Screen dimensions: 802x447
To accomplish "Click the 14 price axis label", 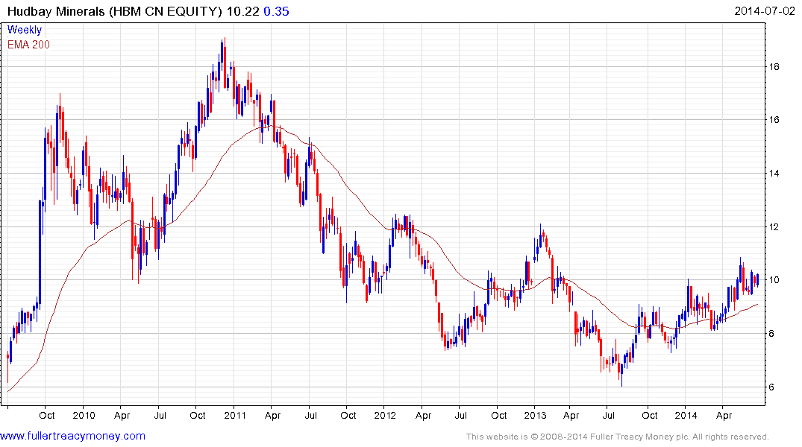I will pyautogui.click(x=774, y=173).
